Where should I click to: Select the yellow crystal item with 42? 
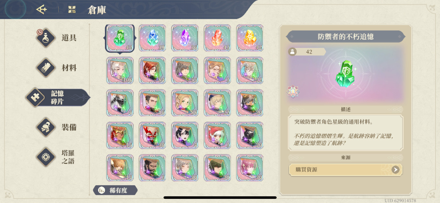pyautogui.click(x=250, y=38)
